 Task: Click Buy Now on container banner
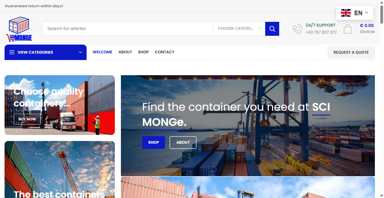pyautogui.click(x=27, y=119)
